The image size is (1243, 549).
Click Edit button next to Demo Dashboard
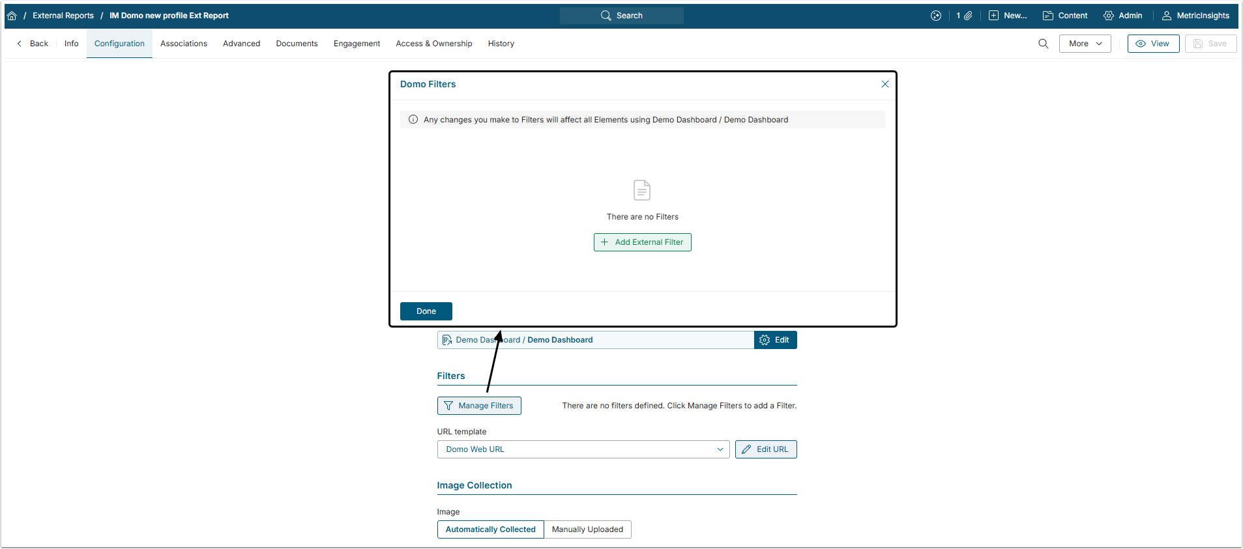point(776,340)
